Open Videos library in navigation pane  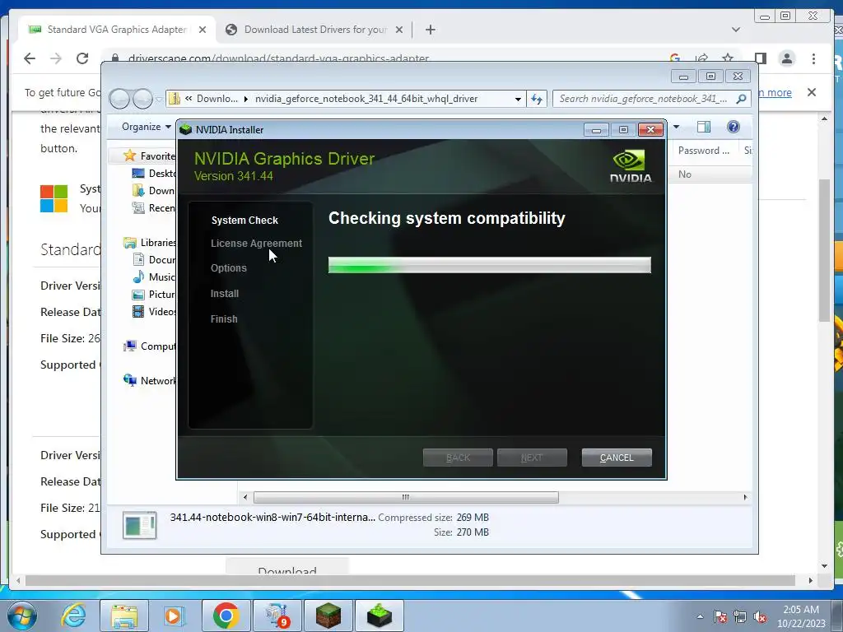[x=154, y=311]
